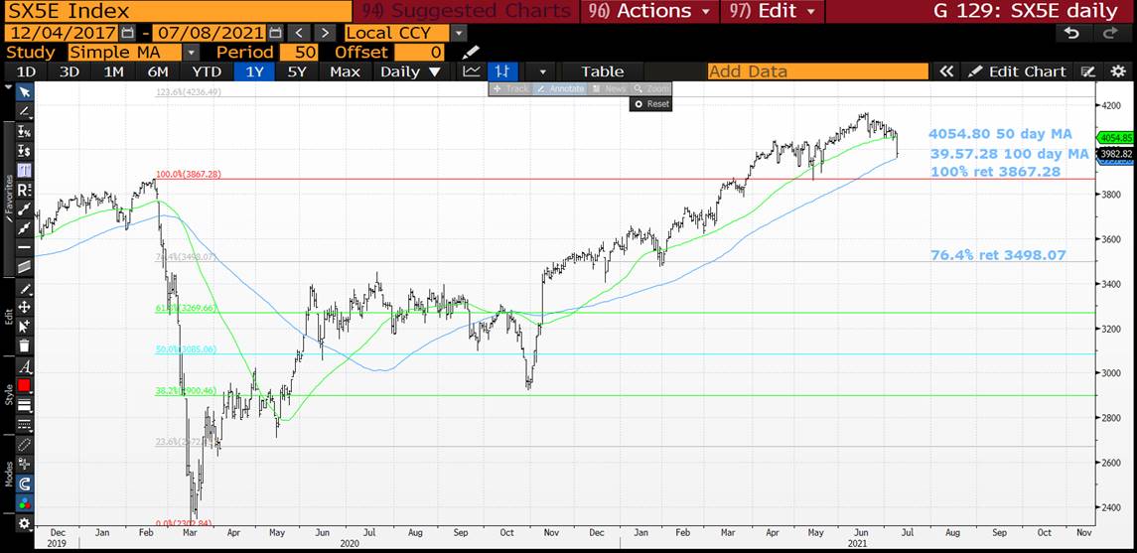Toggle the dashed line drawing mode
The width and height of the screenshot is (1137, 553).
click(x=24, y=444)
